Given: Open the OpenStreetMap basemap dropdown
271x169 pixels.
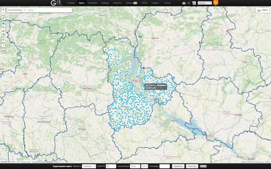Looking at the screenshot, I should point(16,10).
